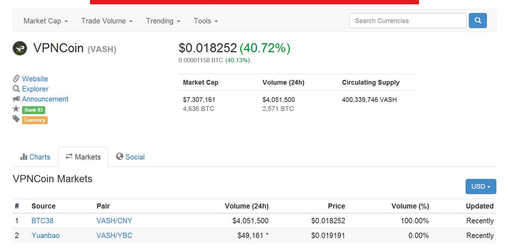Open the Trade Volume dropdown menu

click(107, 21)
